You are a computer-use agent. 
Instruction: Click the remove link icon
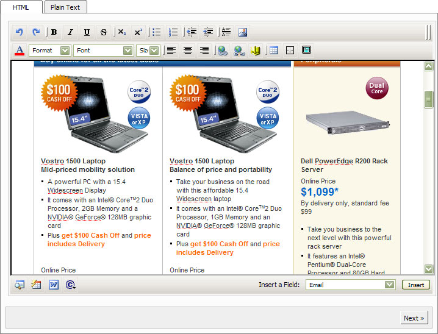point(239,50)
